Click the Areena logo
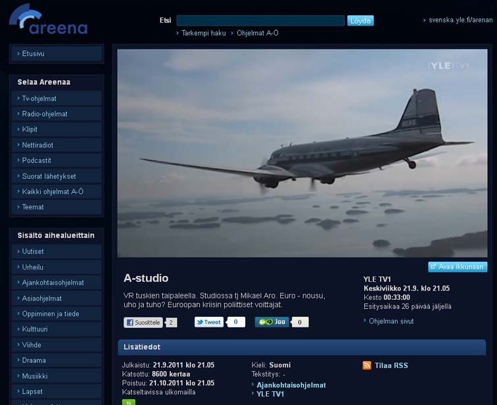The image size is (497, 405). pos(48,20)
